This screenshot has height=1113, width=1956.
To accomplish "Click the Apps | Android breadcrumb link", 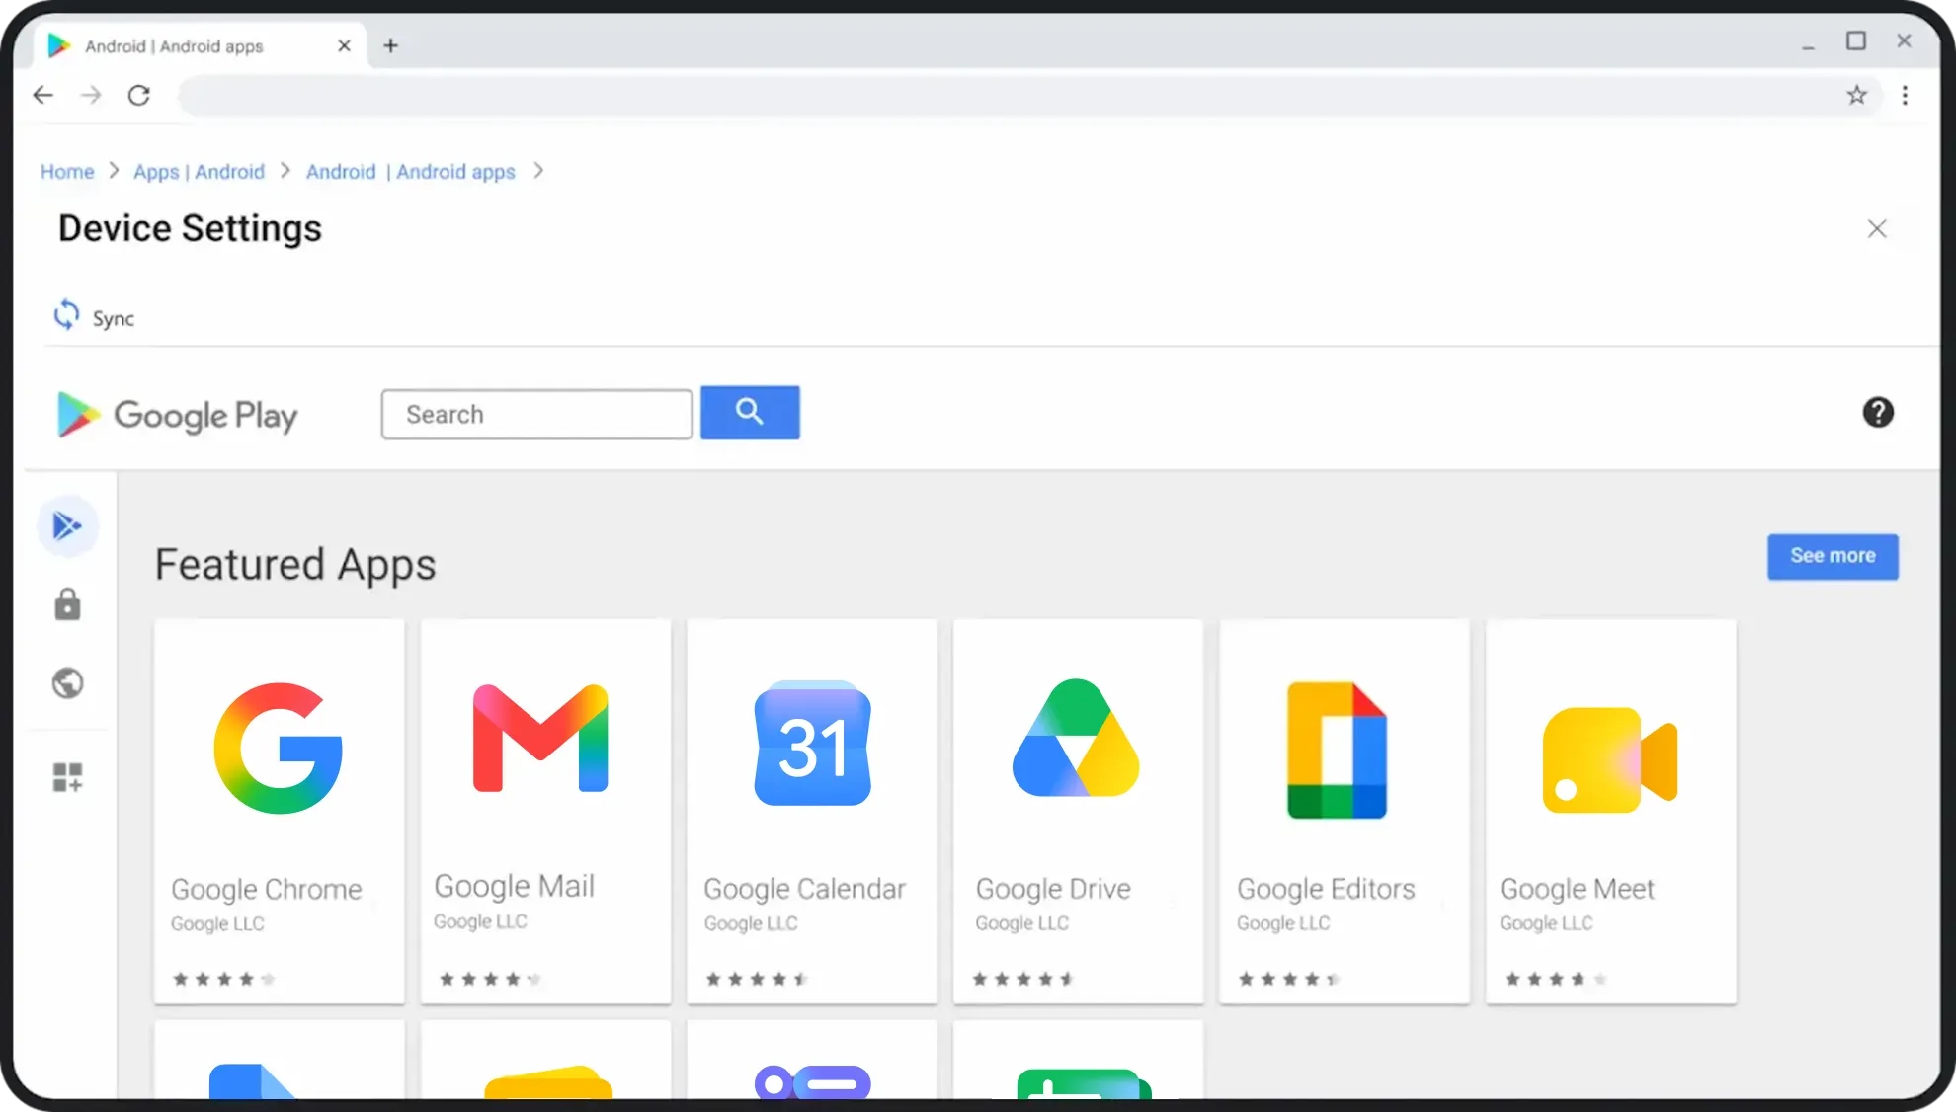I will point(199,172).
